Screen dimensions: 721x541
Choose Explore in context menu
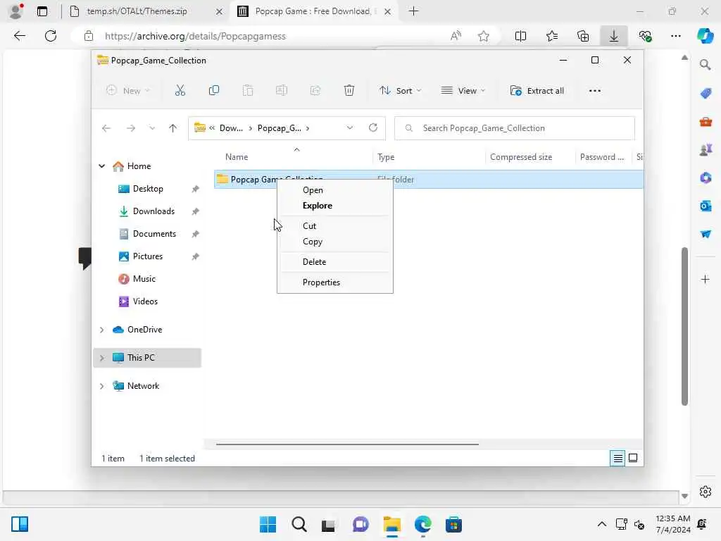coord(334,206)
